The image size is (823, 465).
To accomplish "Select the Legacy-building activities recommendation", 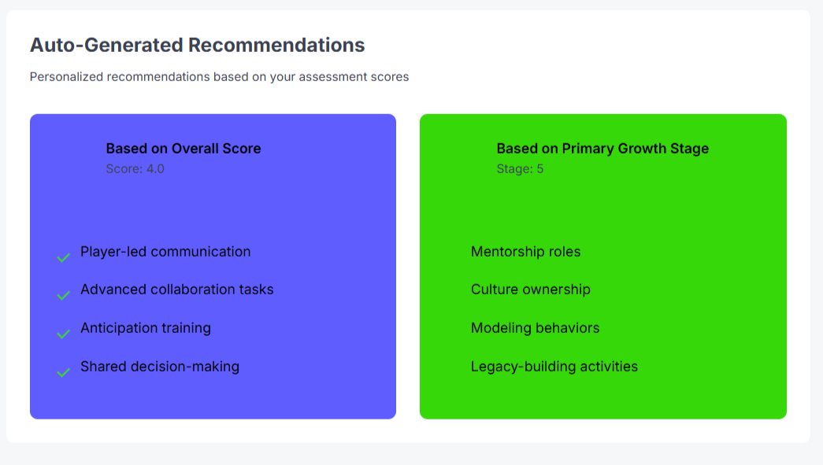I will (554, 366).
